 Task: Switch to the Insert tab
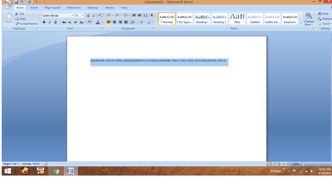click(34, 8)
